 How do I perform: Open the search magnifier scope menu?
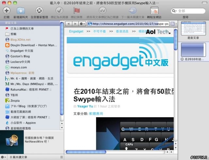[x=174, y=11]
